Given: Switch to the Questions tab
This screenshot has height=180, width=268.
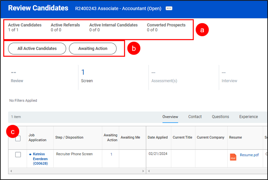Looking at the screenshot, I should click(220, 117).
